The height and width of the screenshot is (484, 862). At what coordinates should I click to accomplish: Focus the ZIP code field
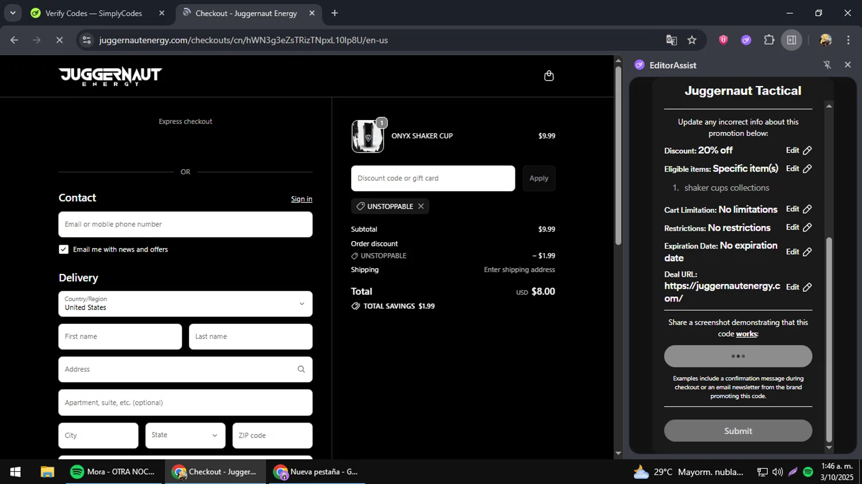click(272, 436)
